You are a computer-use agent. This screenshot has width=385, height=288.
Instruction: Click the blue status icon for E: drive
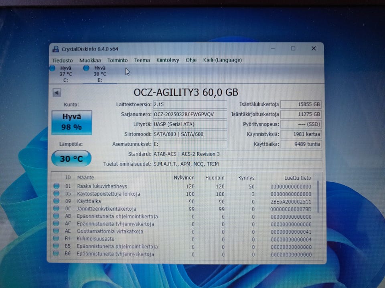click(x=86, y=68)
